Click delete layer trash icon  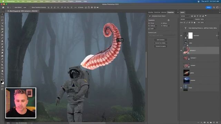click(x=217, y=123)
